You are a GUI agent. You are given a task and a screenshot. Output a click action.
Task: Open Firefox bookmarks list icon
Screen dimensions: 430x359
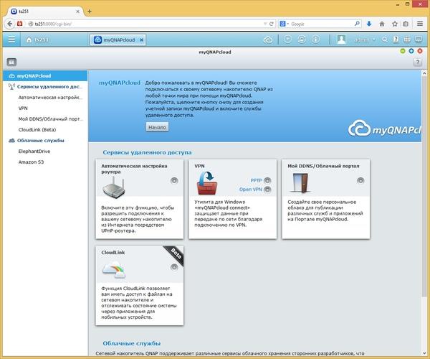(x=406, y=24)
